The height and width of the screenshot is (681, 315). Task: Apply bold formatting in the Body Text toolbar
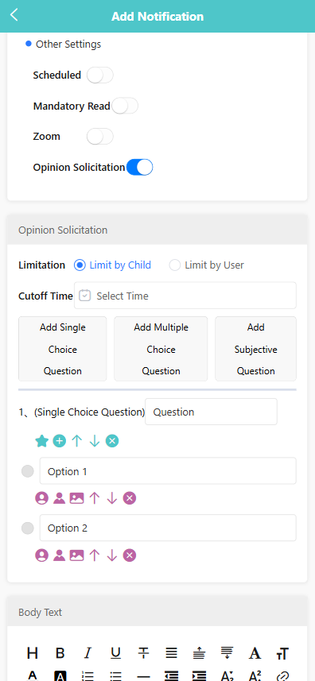(60, 652)
